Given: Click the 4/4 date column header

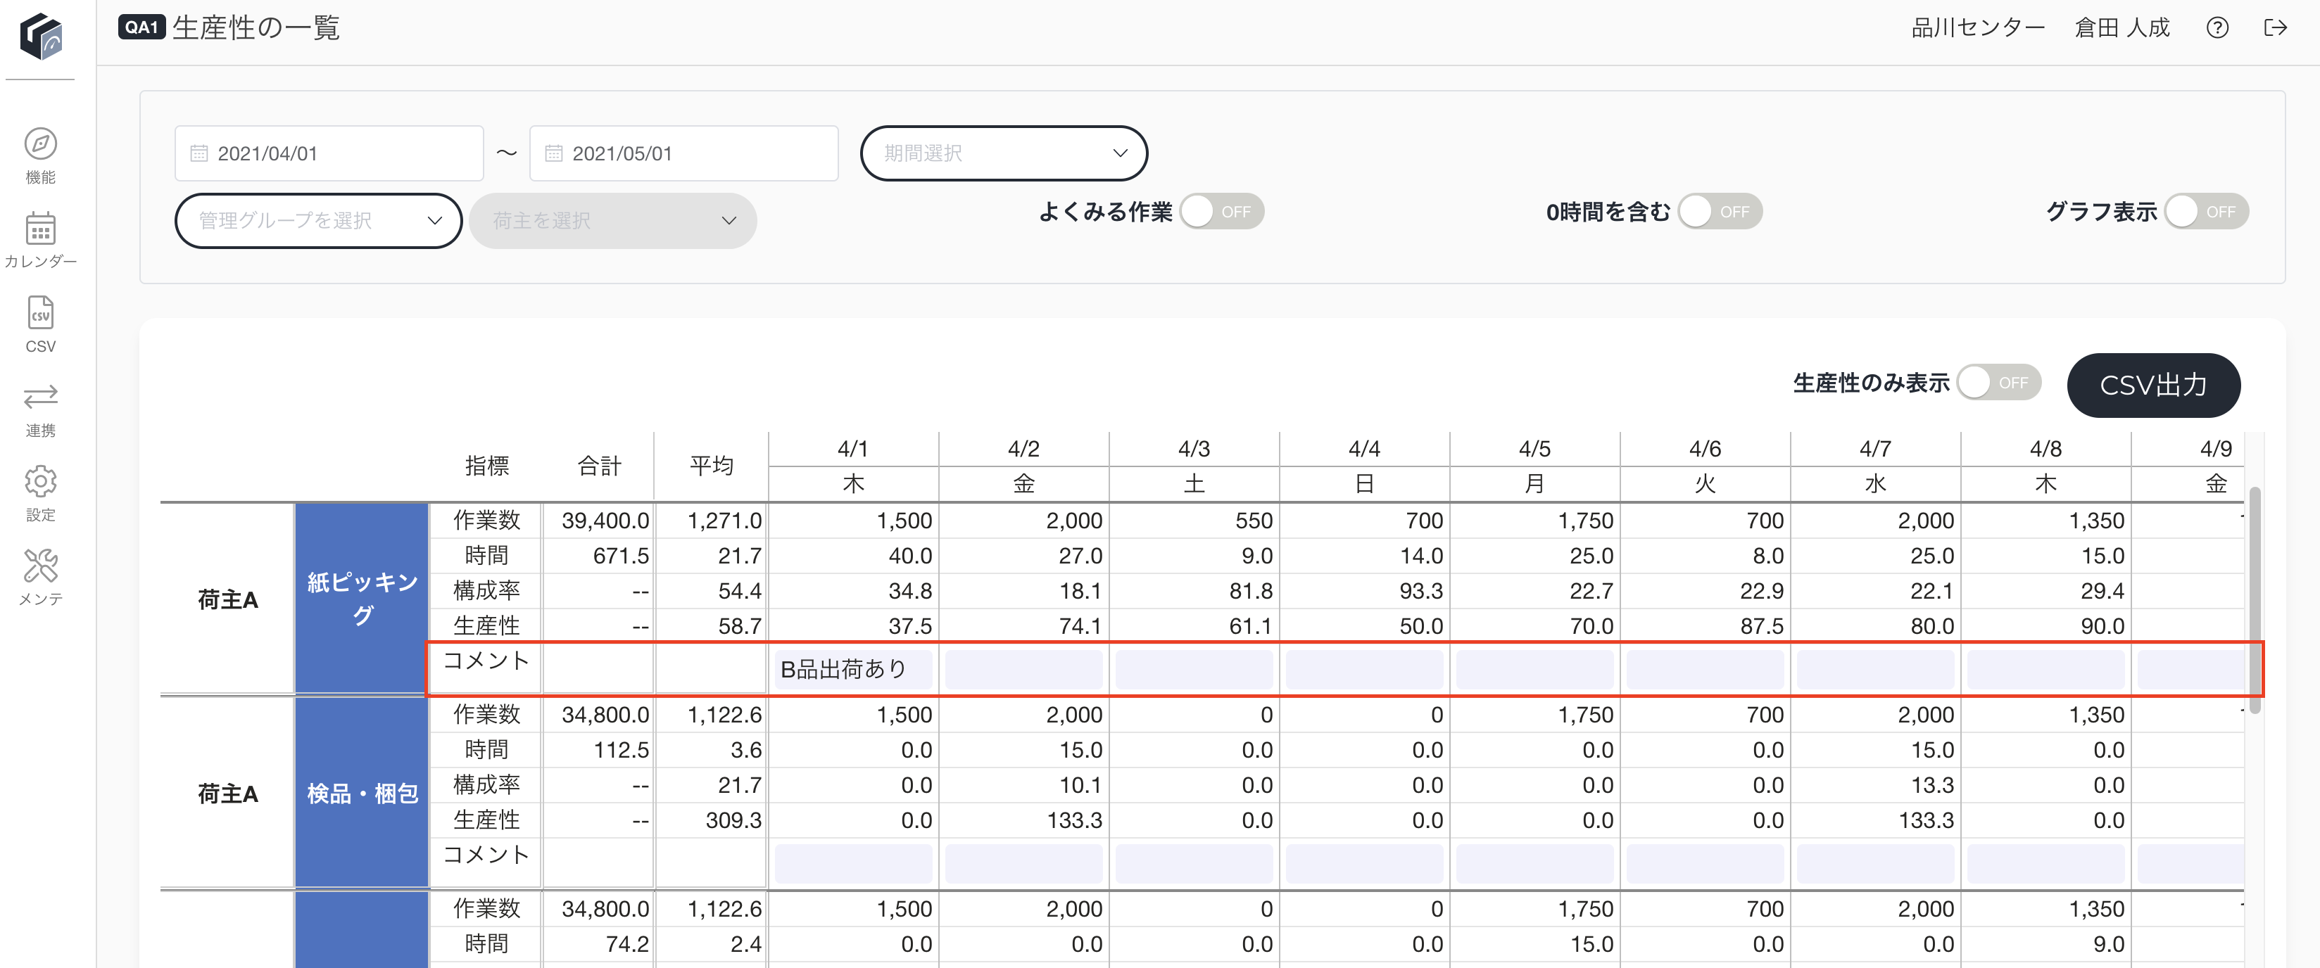Looking at the screenshot, I should pyautogui.click(x=1364, y=448).
